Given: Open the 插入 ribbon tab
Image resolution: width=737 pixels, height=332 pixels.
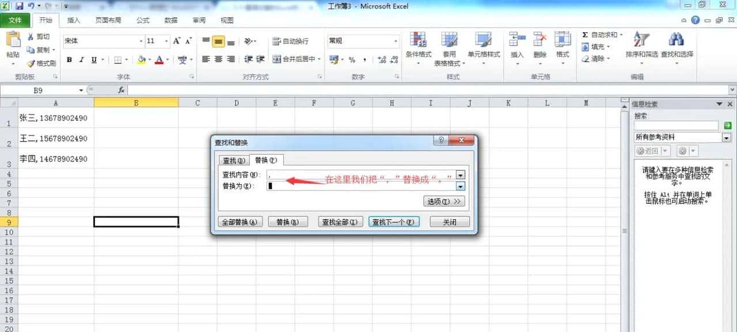Looking at the screenshot, I should pyautogui.click(x=74, y=20).
